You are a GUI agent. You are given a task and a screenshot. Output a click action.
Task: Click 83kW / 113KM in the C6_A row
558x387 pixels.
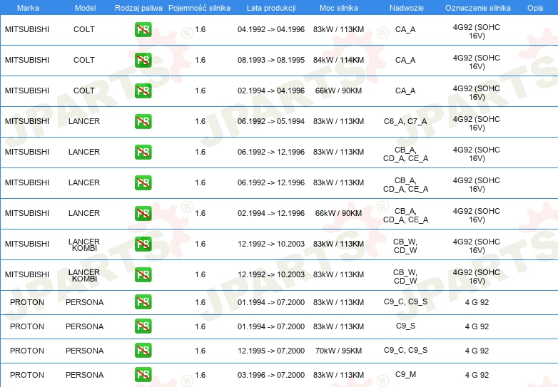[338, 121]
